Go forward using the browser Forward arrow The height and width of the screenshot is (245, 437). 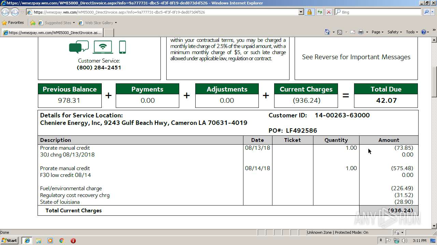[15, 12]
